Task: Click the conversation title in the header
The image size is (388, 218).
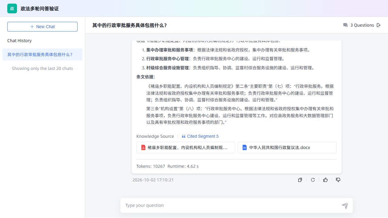Action: 130,25
